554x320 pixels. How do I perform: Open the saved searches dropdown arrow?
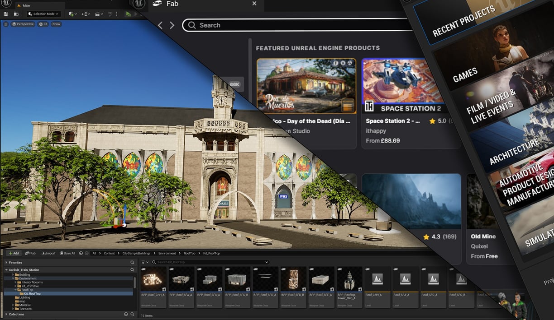[x=267, y=262]
